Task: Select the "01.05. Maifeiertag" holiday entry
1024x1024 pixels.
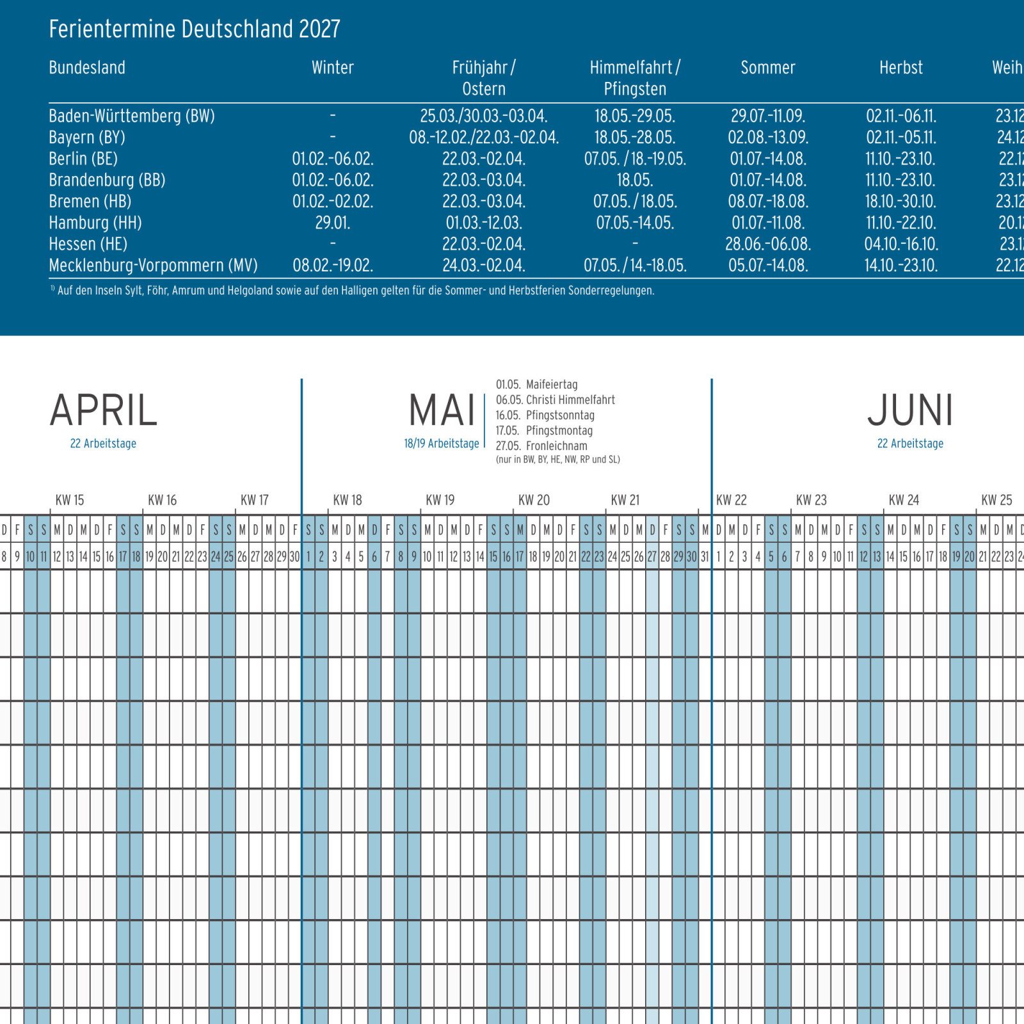Action: point(537,385)
